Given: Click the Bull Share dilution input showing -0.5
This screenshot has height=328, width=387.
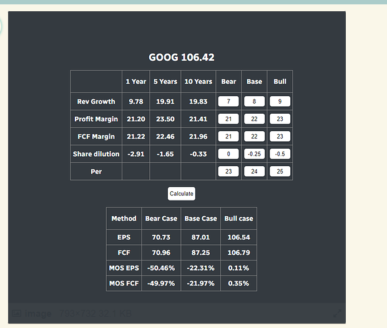Looking at the screenshot, I should (280, 154).
